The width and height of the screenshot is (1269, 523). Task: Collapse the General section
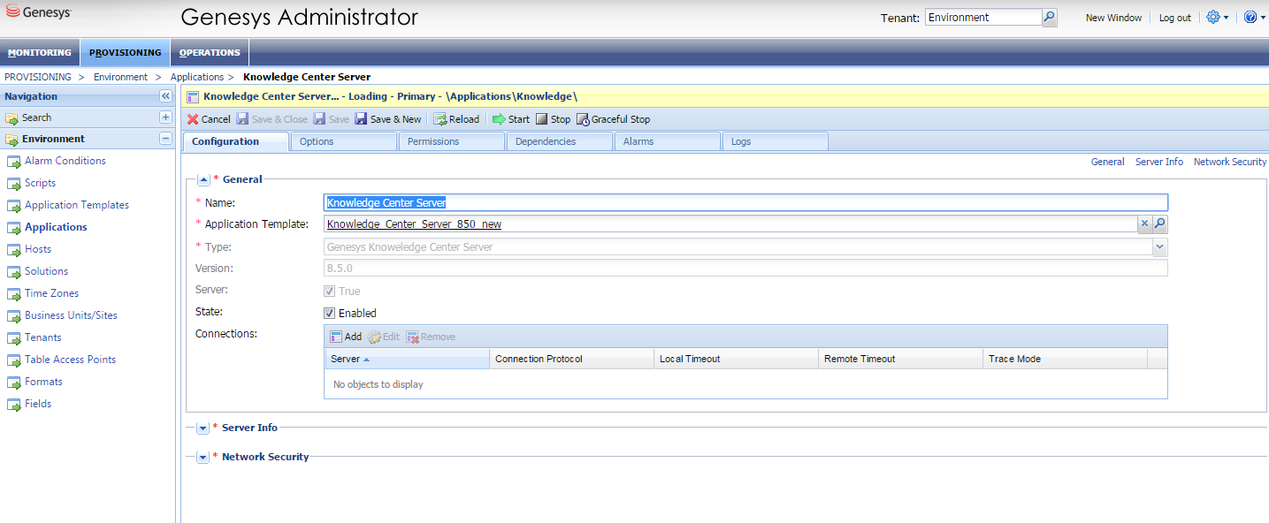203,179
